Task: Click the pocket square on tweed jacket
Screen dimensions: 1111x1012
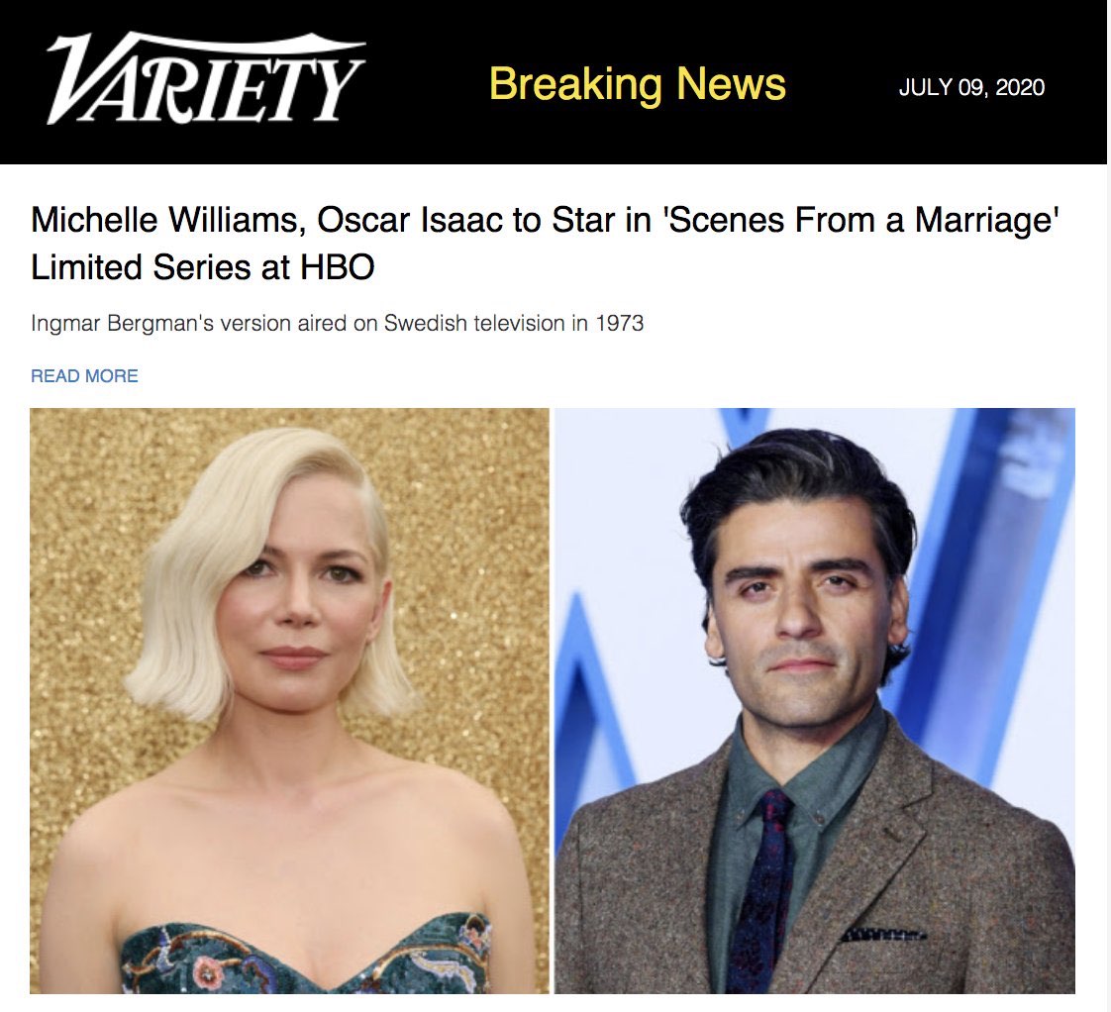Action: 882,934
